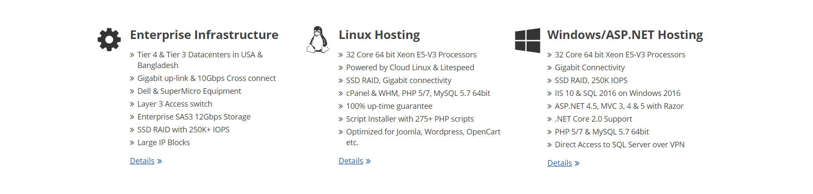
Task: Click the bullet arrow before Gigabit Connectivity
Action: click(x=549, y=68)
